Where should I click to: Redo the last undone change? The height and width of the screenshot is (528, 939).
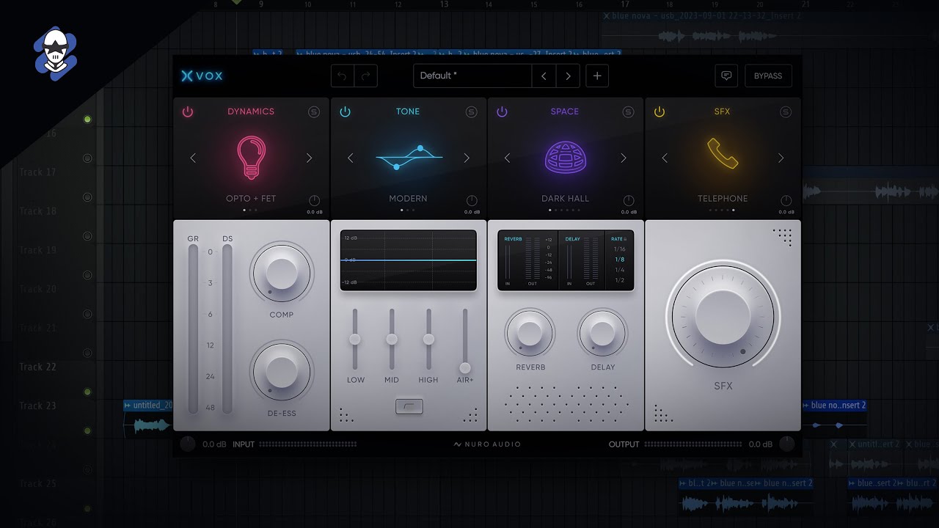366,76
